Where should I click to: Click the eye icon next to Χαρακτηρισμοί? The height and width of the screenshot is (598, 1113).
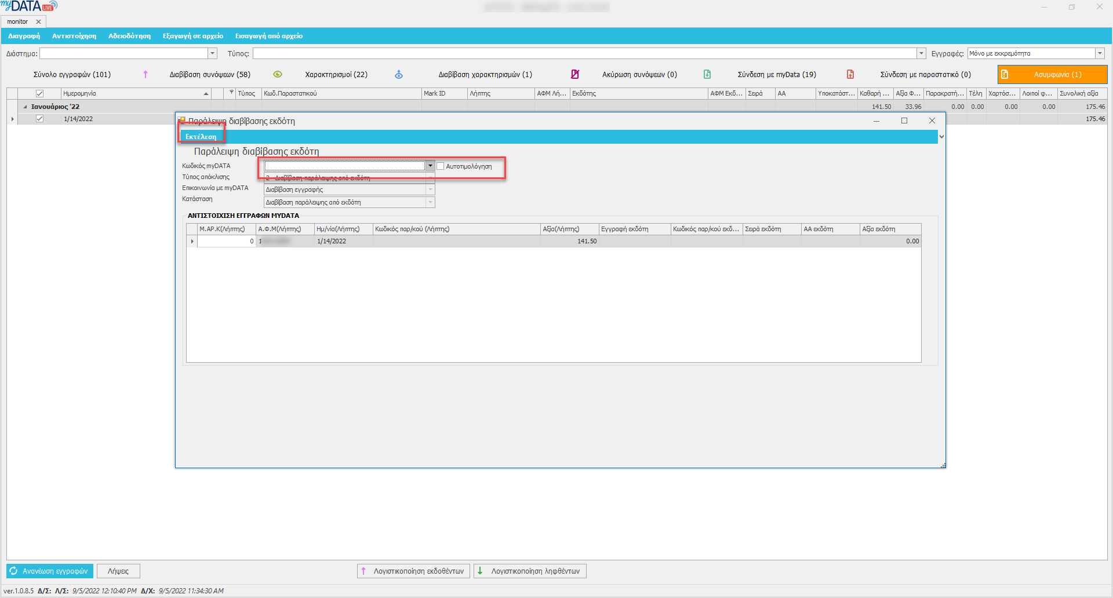pos(278,75)
